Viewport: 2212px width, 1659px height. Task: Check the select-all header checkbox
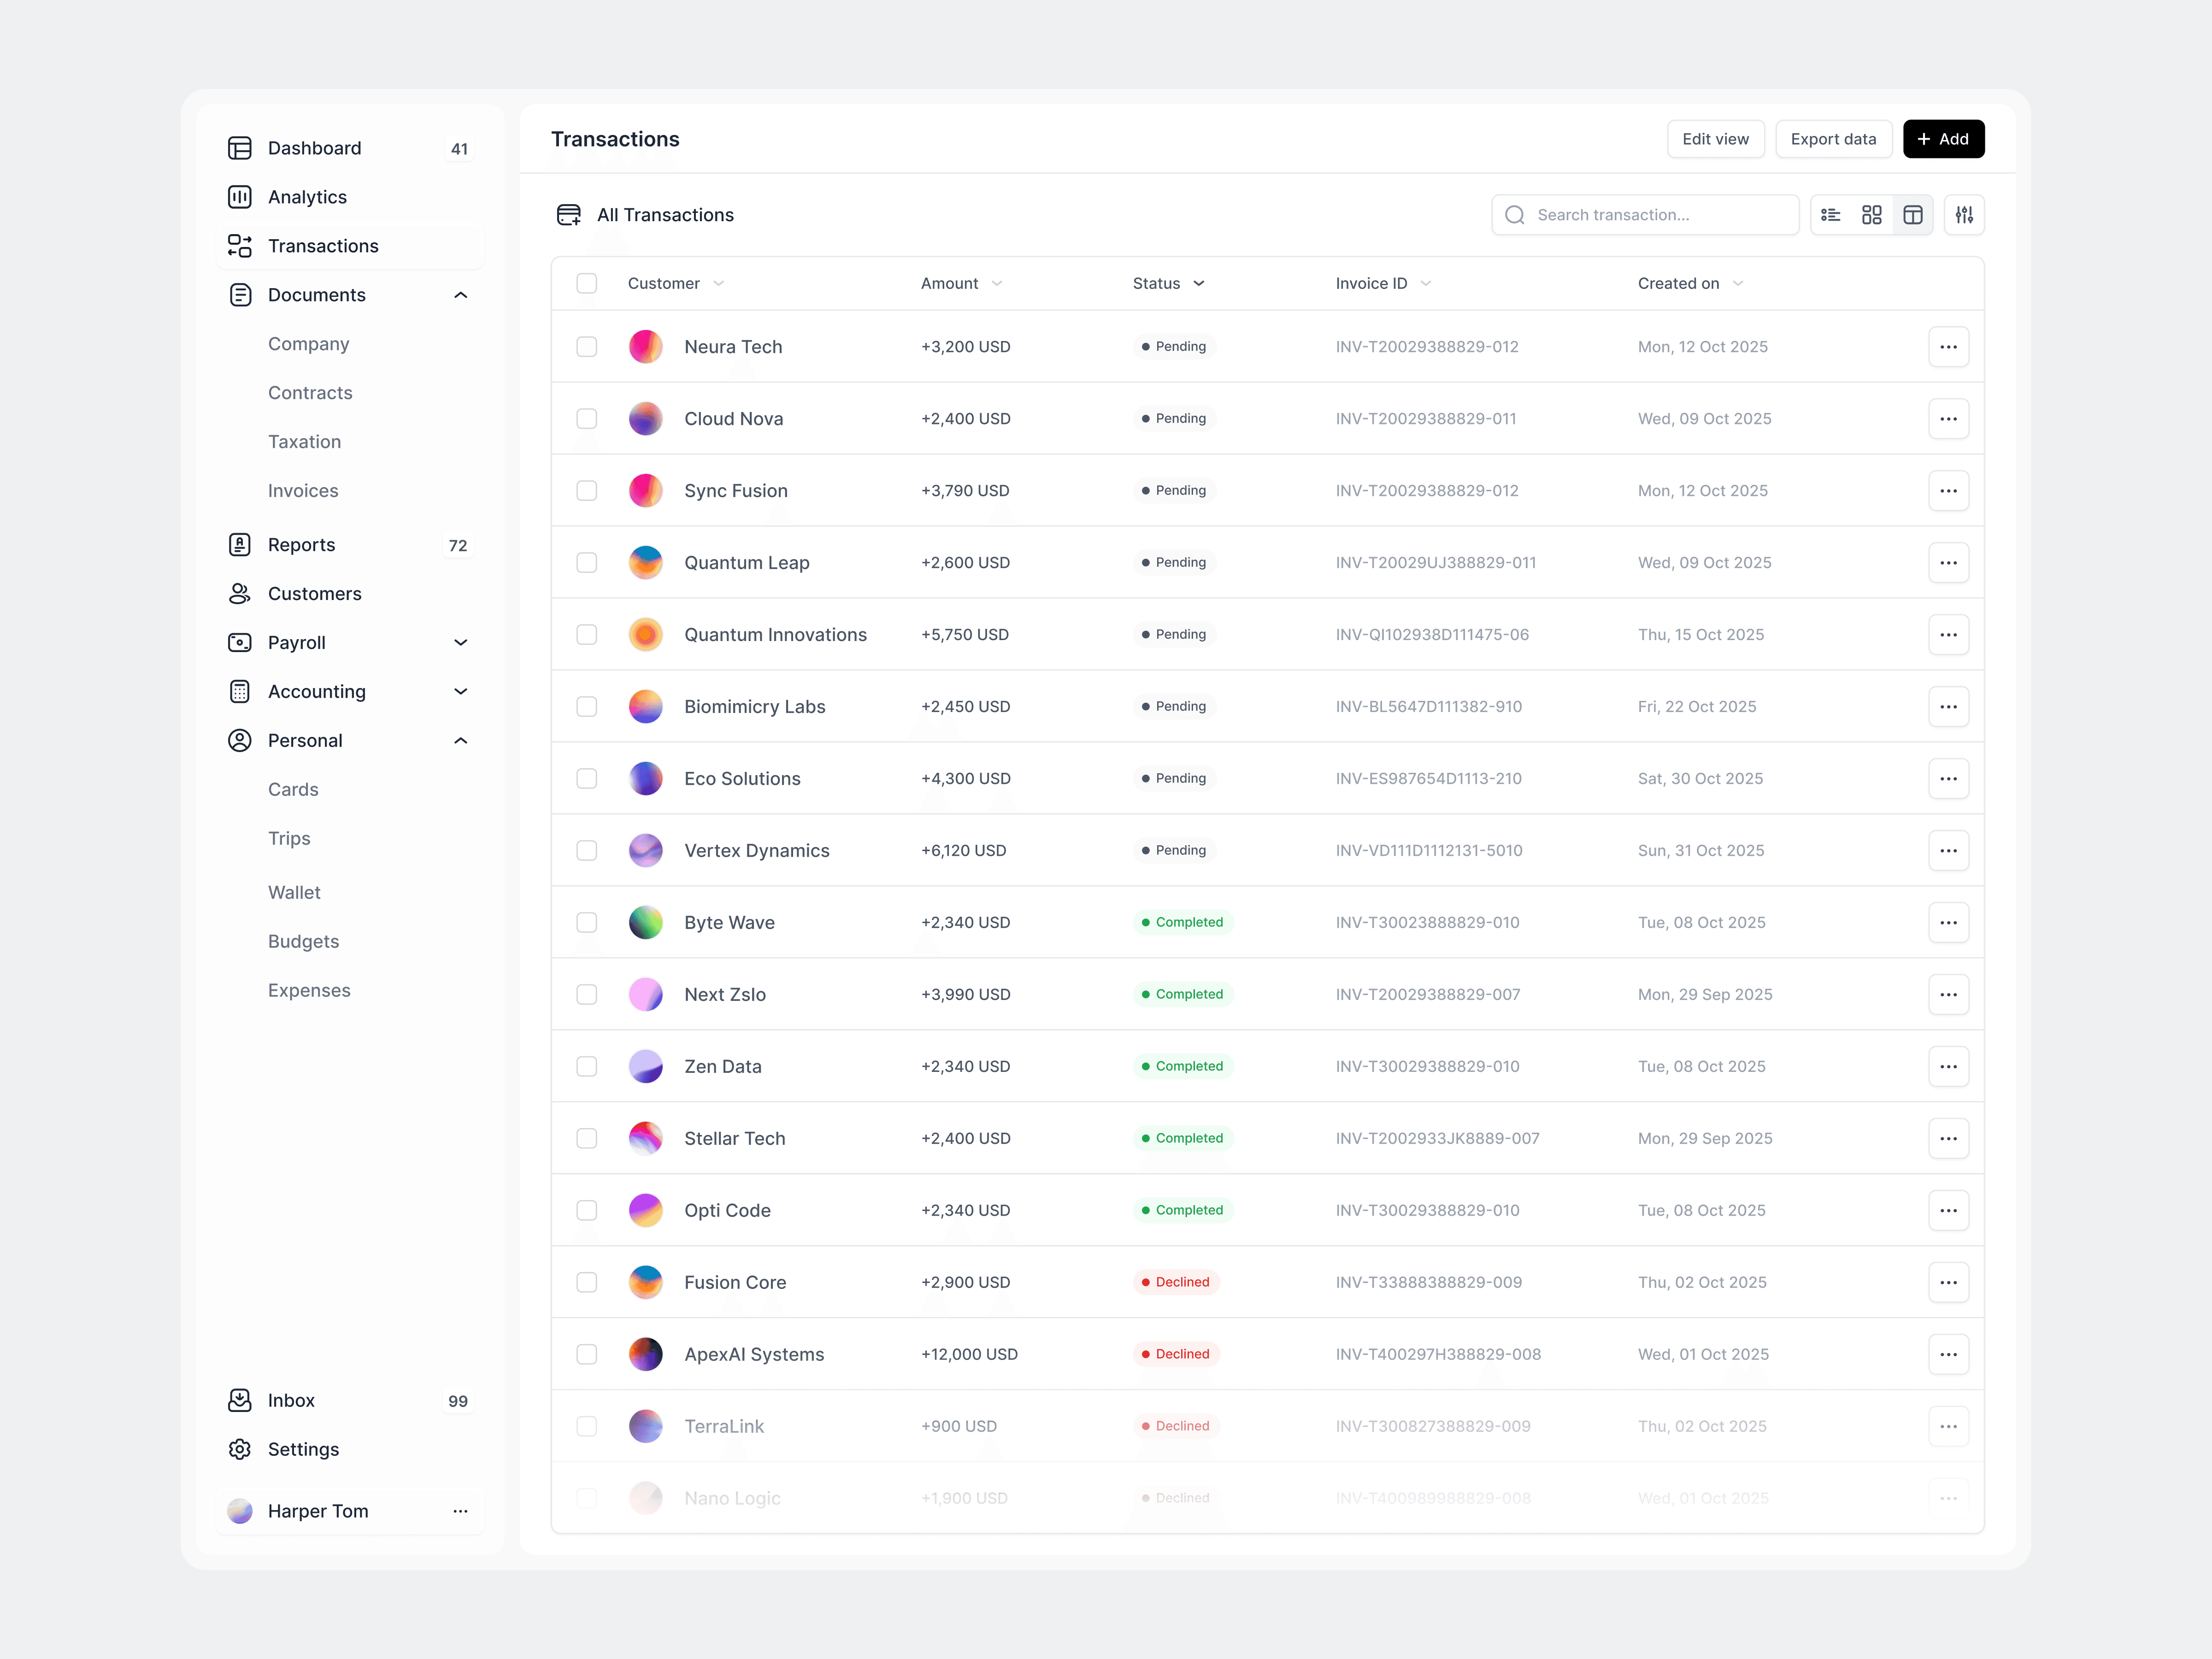pos(587,284)
